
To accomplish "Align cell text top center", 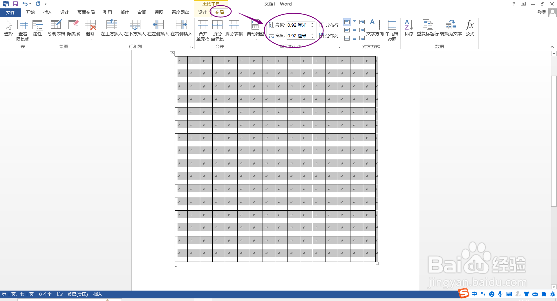I will click(355, 22).
